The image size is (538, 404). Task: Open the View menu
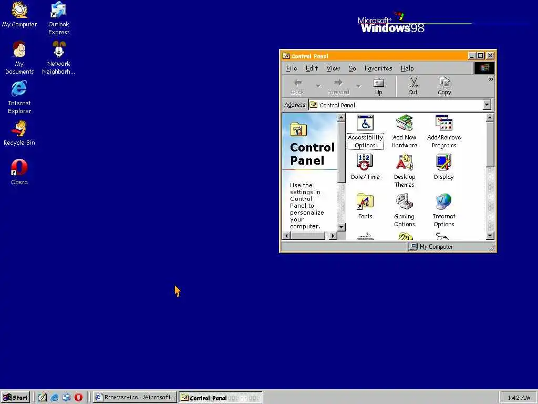(333, 68)
